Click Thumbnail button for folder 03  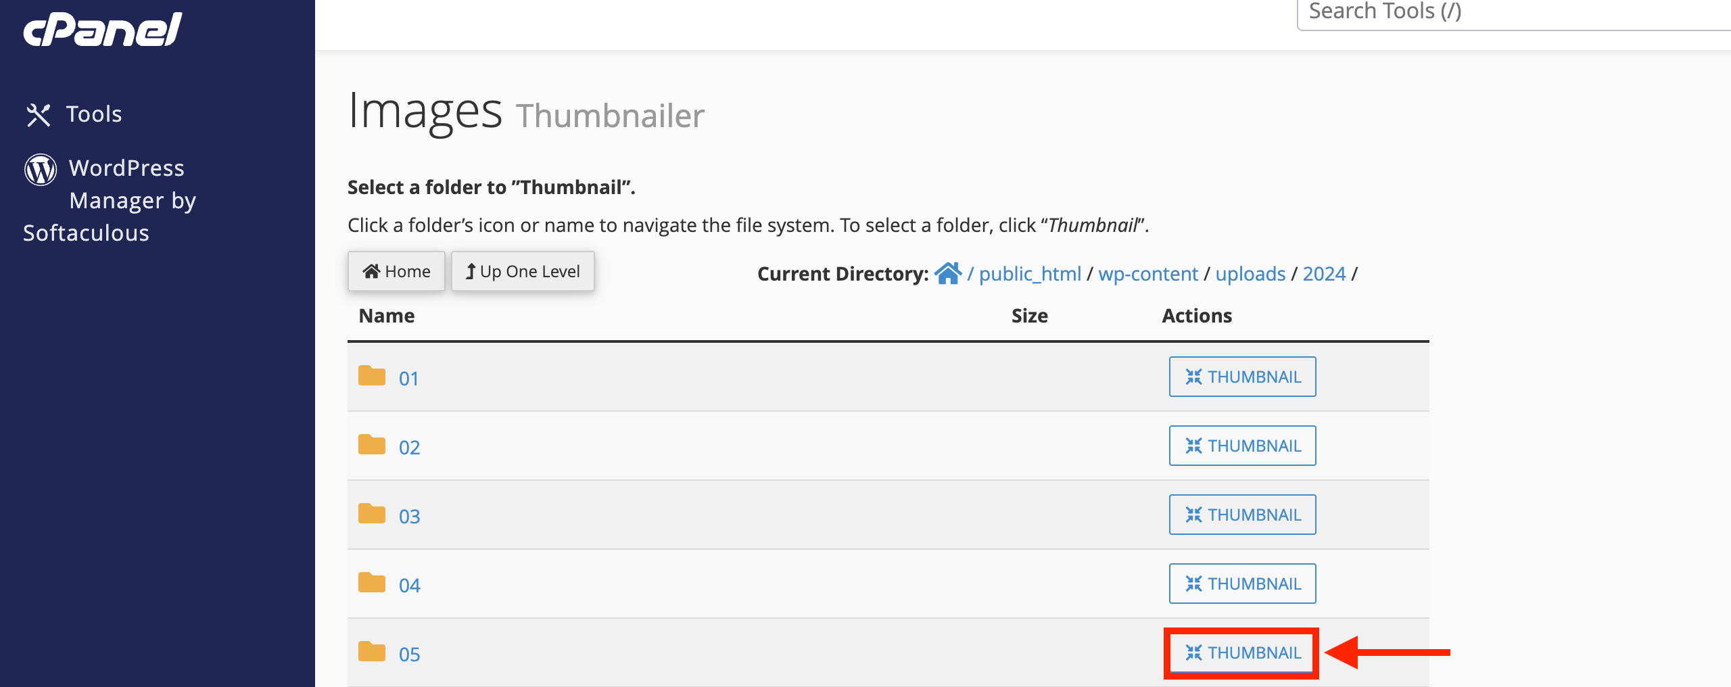(1242, 515)
